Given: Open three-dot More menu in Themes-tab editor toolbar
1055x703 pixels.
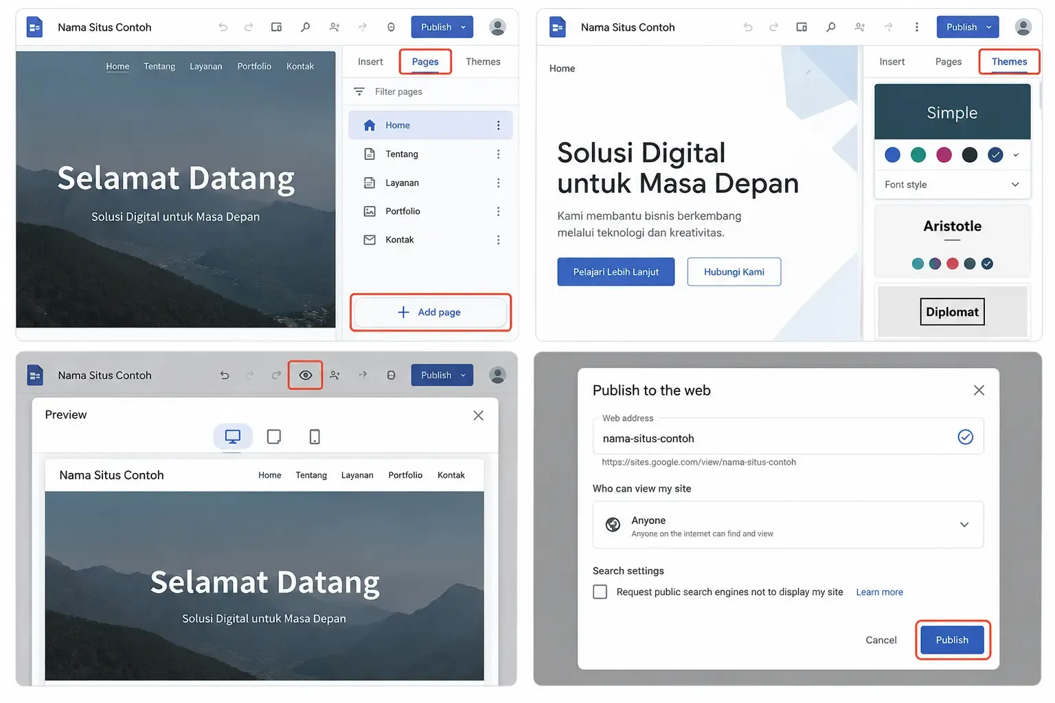Looking at the screenshot, I should 916,27.
